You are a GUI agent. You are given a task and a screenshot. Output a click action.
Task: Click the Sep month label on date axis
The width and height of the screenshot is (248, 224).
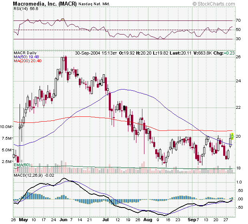pos(192,220)
